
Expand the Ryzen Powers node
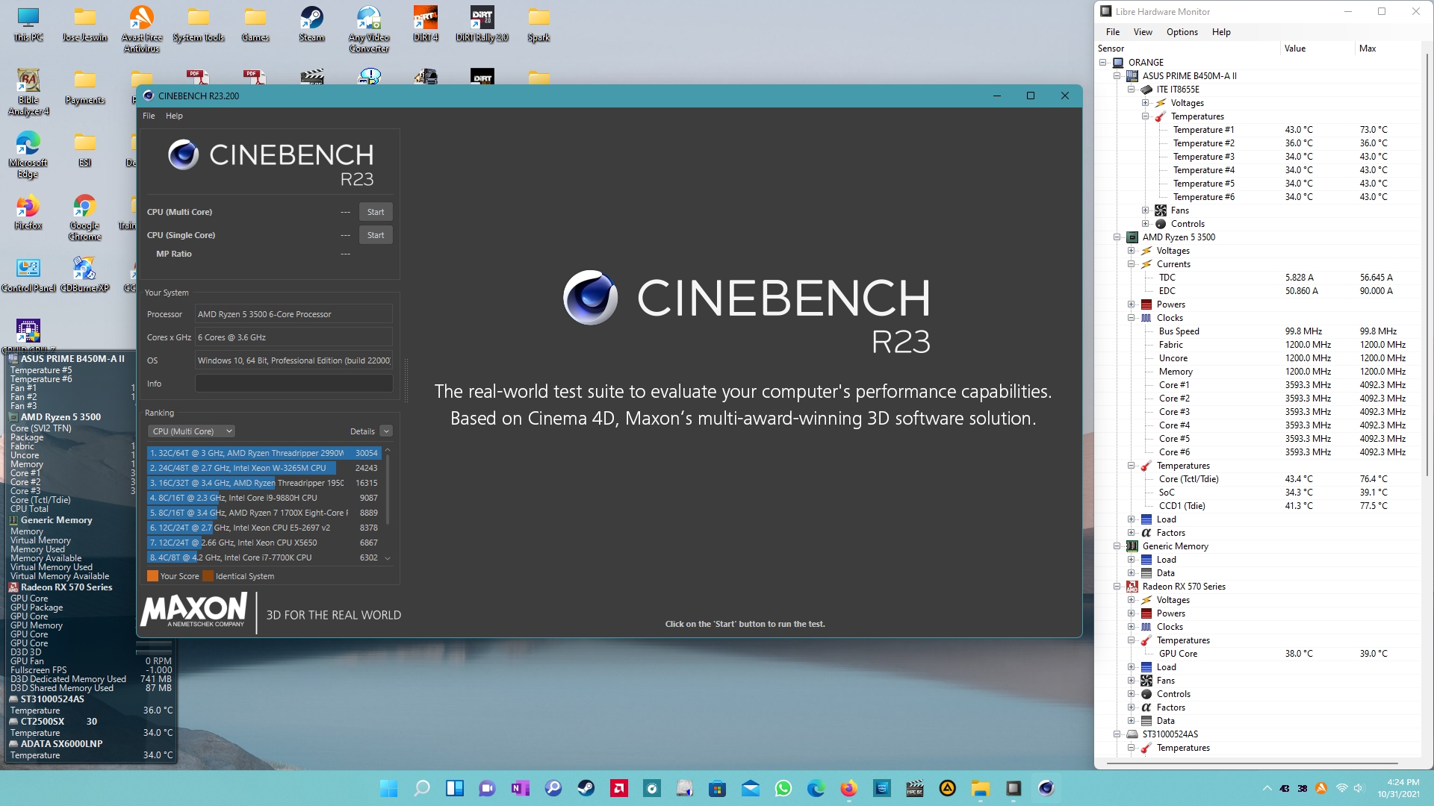click(1131, 304)
